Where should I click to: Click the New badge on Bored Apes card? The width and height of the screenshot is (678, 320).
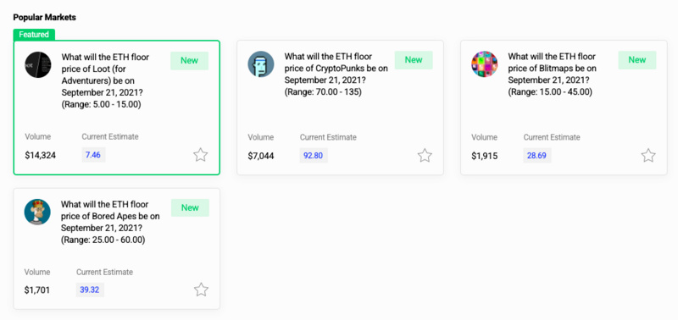190,207
